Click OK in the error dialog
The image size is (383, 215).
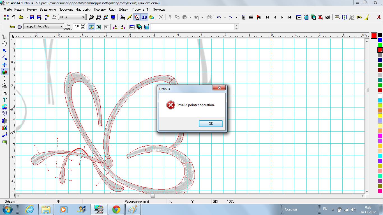click(211, 124)
